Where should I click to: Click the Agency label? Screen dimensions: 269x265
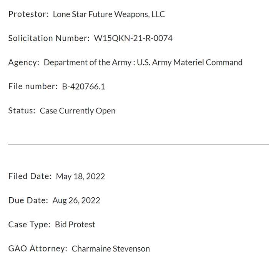tap(24, 63)
